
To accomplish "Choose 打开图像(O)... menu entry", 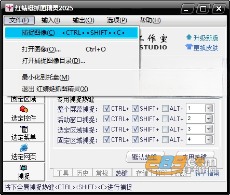I will click(x=72, y=49).
